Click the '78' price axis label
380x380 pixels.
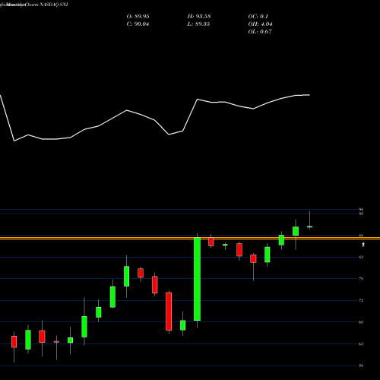point(361,279)
